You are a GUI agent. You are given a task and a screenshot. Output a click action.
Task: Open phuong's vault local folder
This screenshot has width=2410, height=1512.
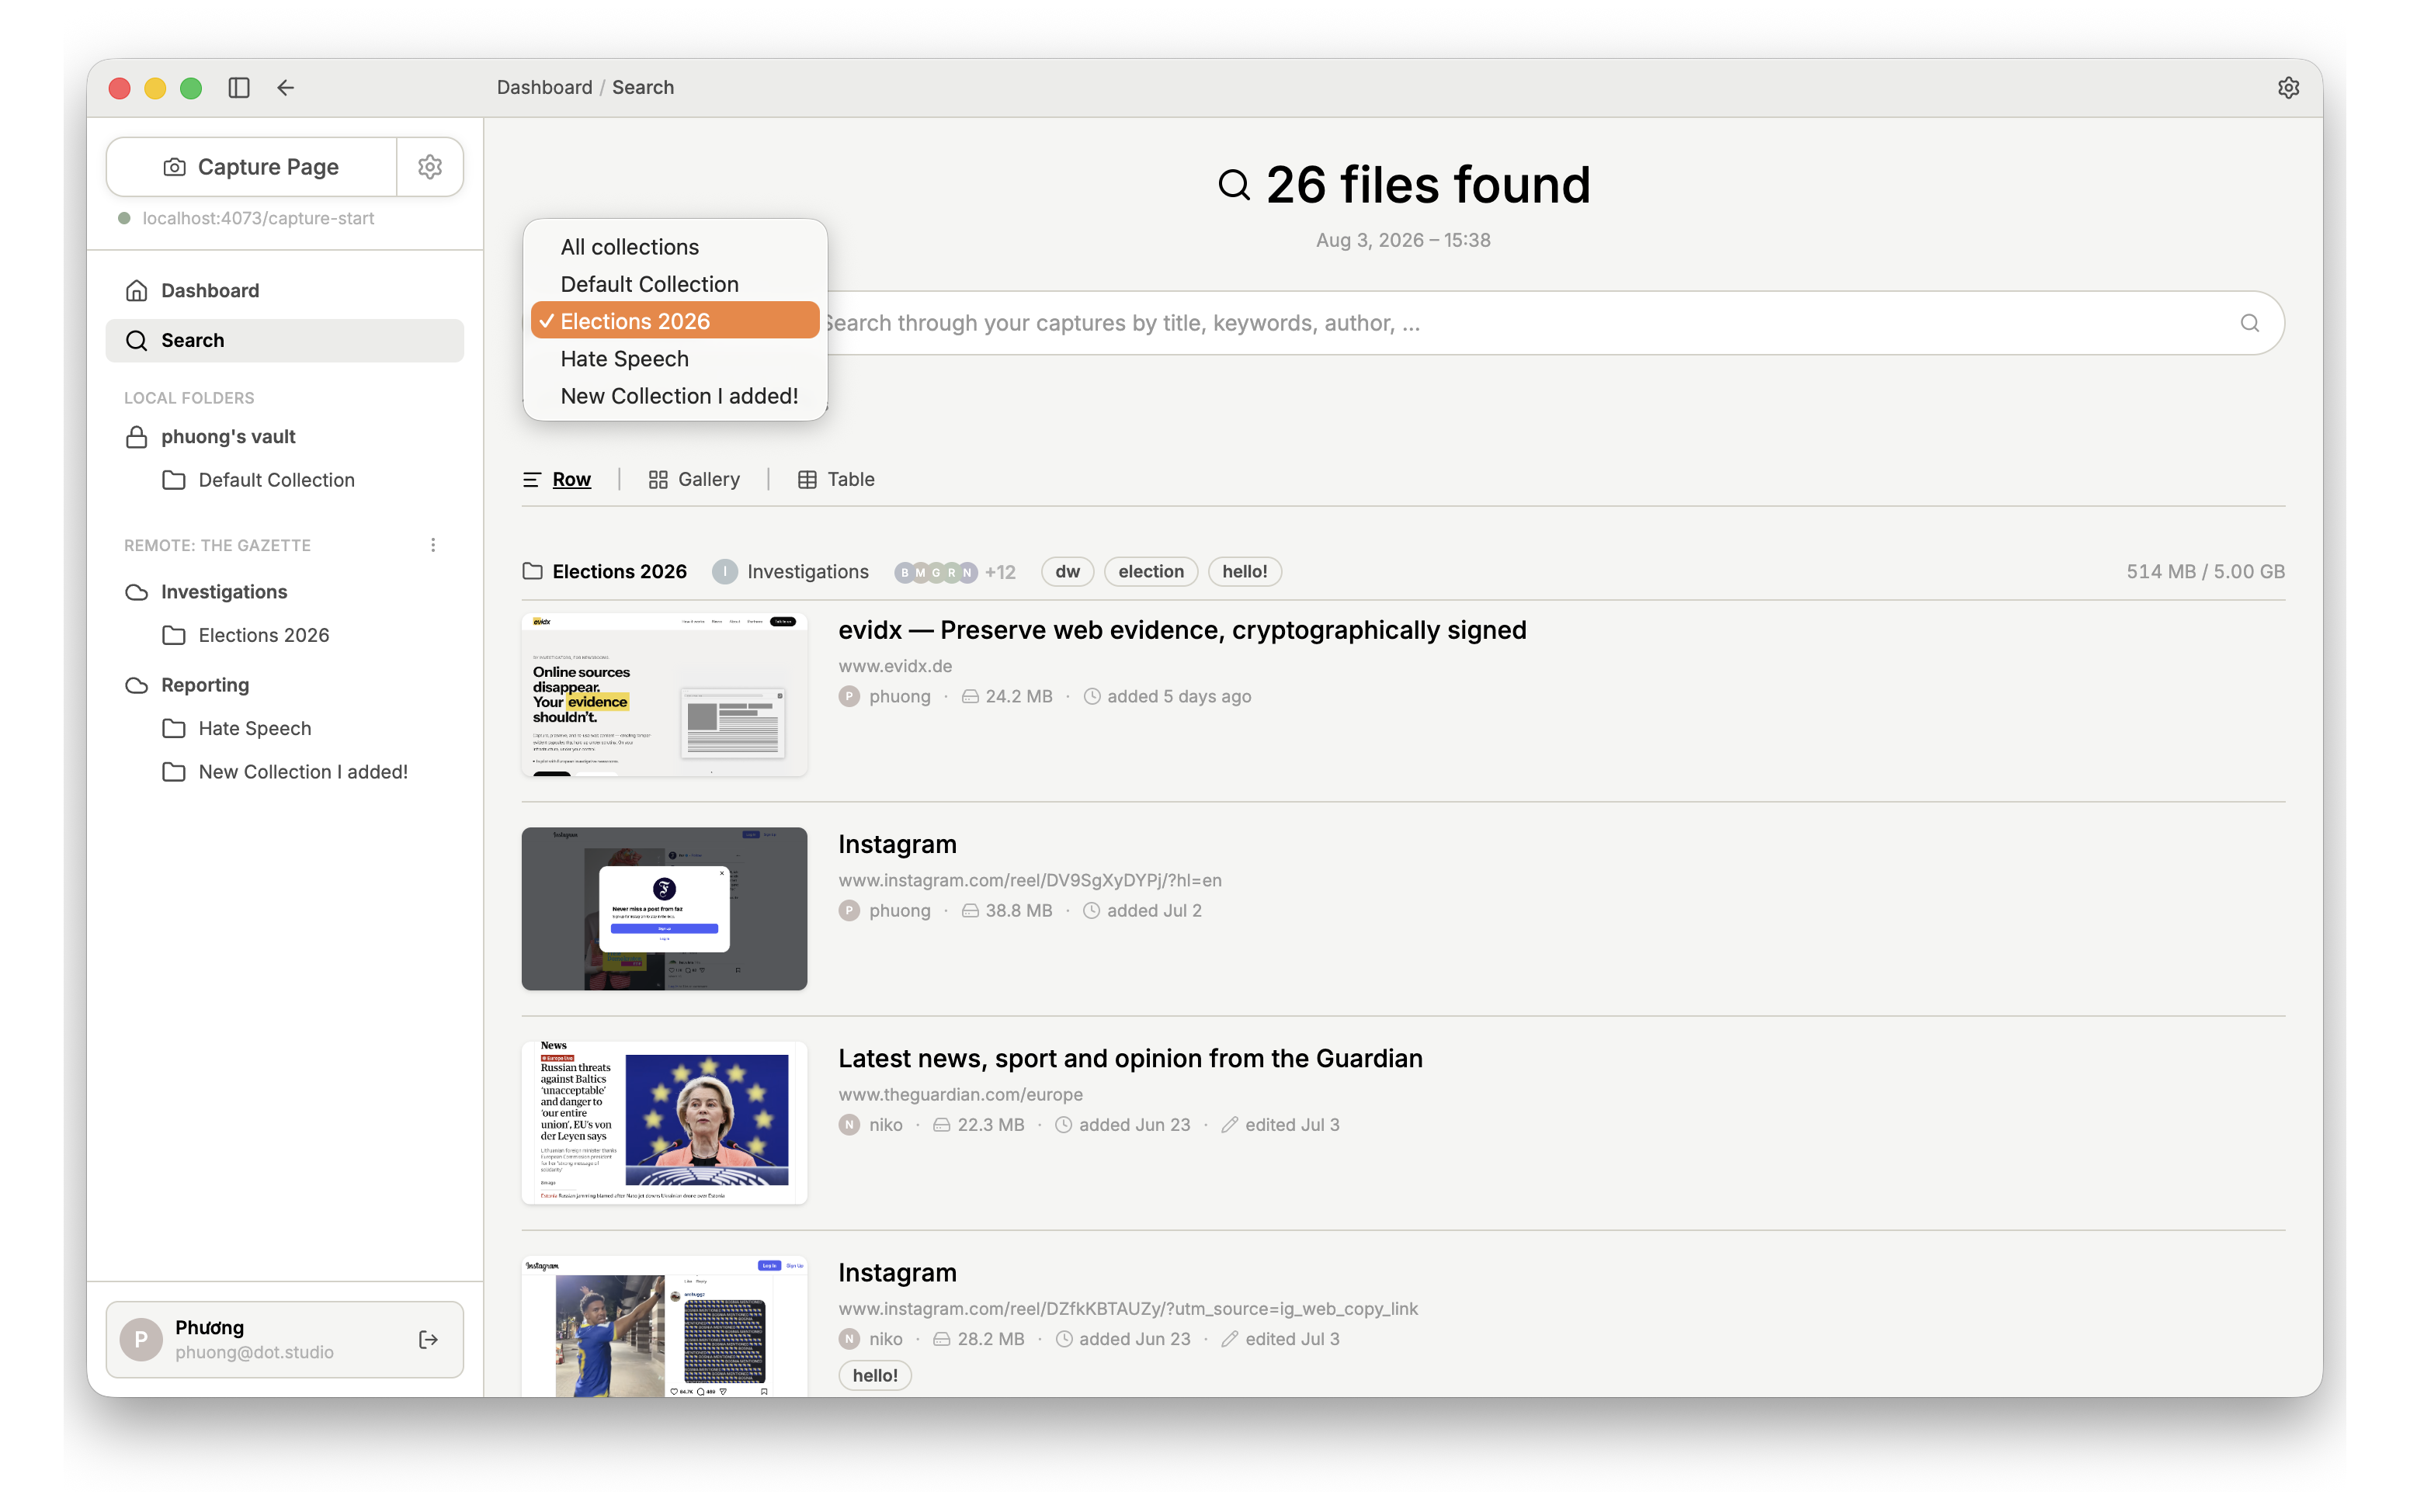pos(285,437)
